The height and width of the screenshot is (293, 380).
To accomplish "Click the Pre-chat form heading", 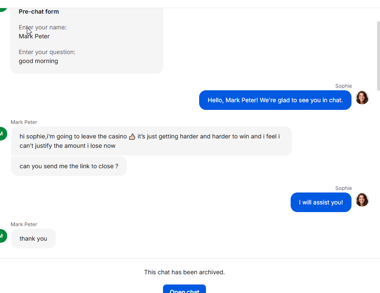I will (39, 11).
